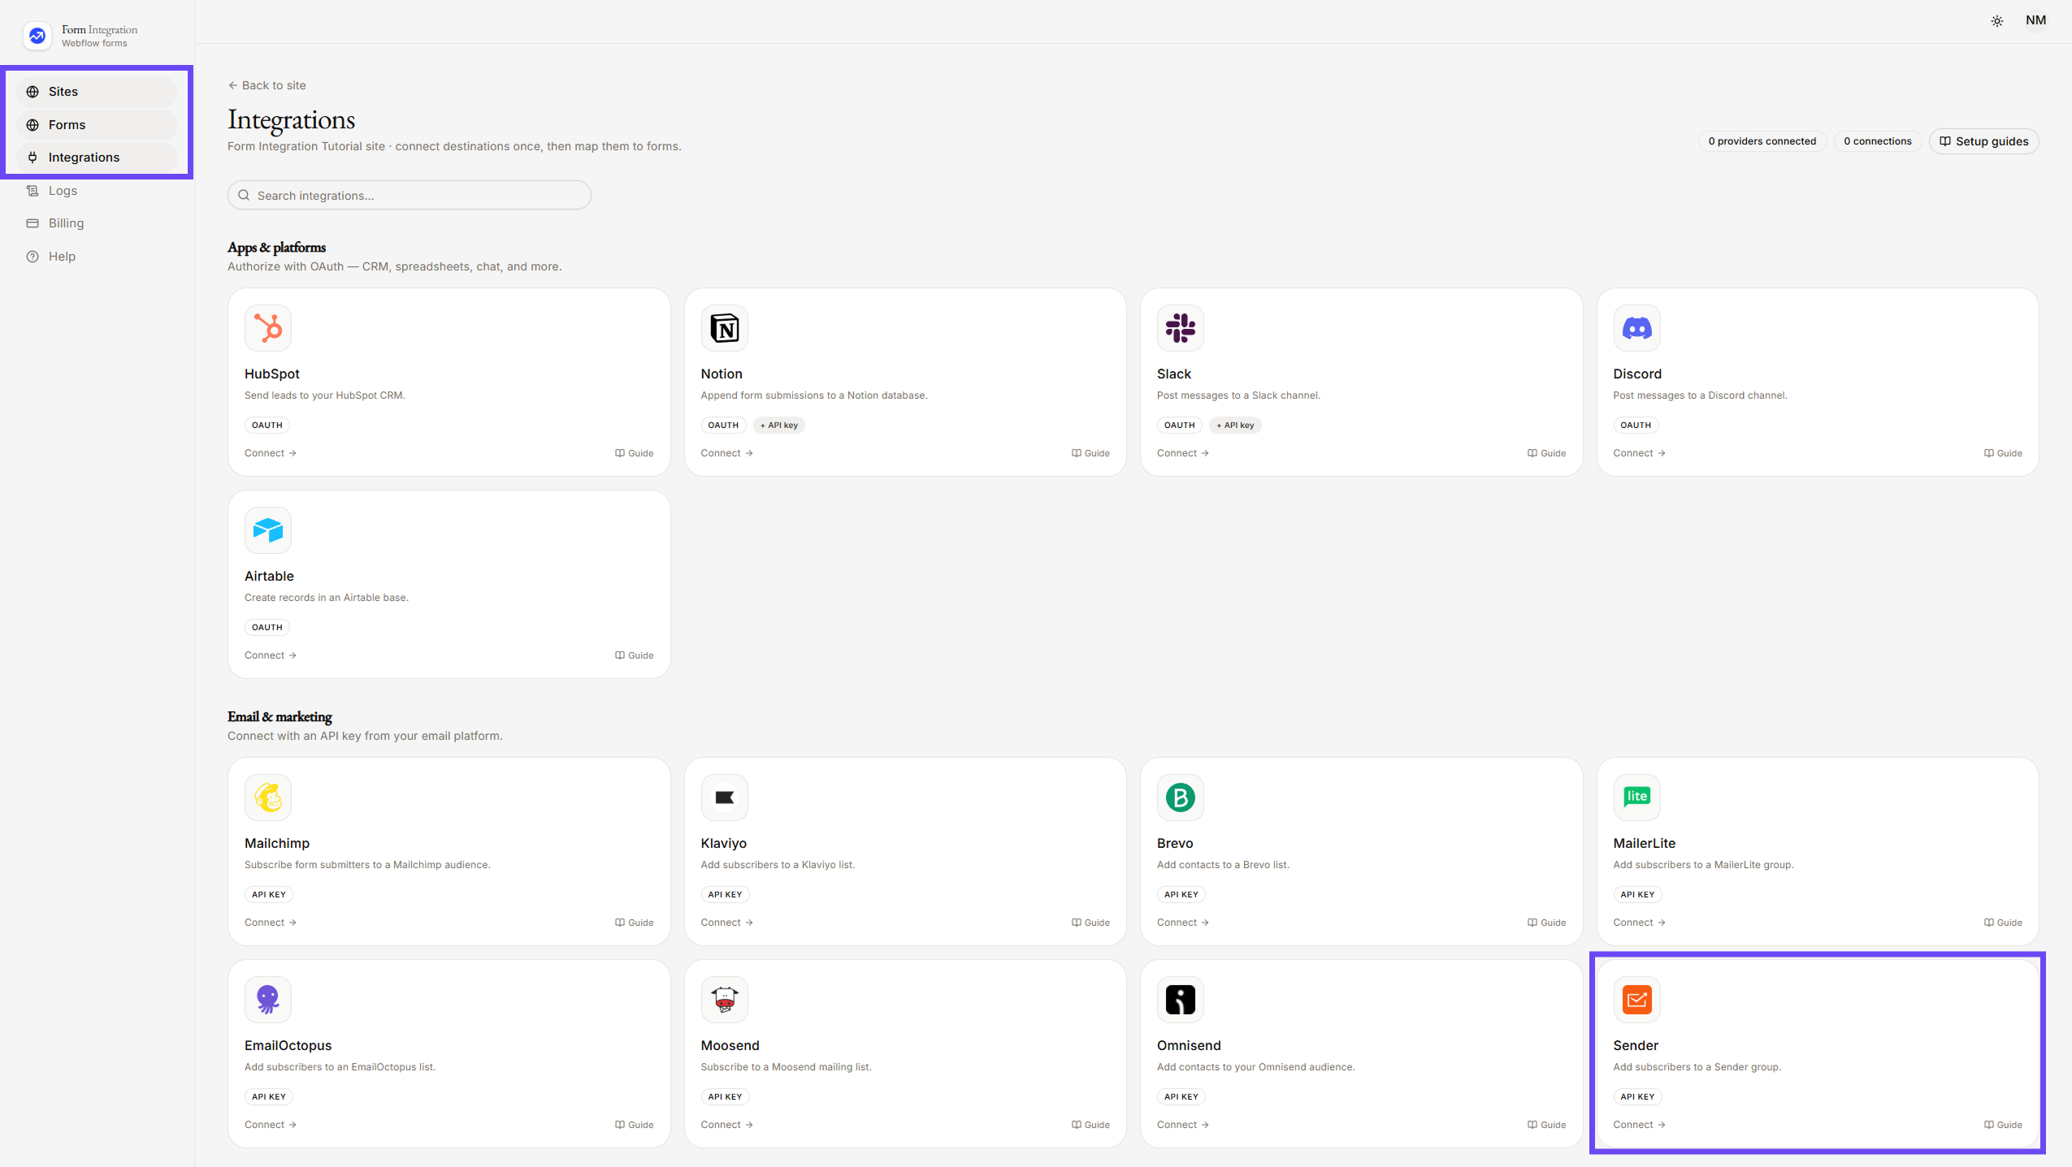Connect the Moosend integration
2072x1167 pixels.
[726, 1125]
